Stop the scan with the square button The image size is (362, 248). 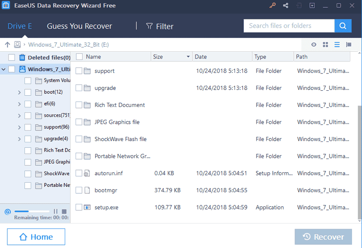pyautogui.click(x=64, y=211)
